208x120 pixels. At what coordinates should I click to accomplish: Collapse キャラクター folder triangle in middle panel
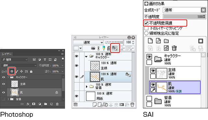pos(86,57)
